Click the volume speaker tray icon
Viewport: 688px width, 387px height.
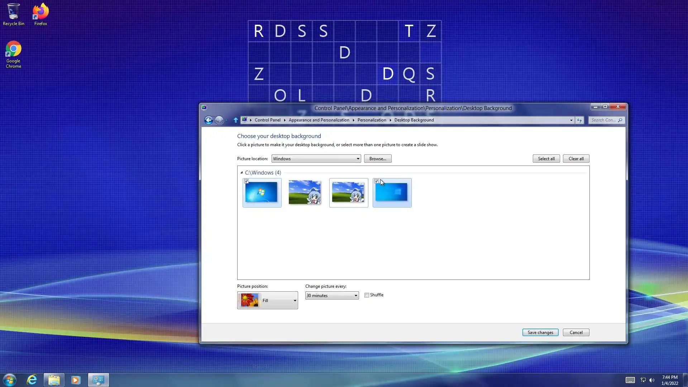(x=652, y=380)
